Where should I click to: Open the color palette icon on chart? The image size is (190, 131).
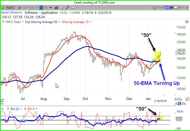187,22
